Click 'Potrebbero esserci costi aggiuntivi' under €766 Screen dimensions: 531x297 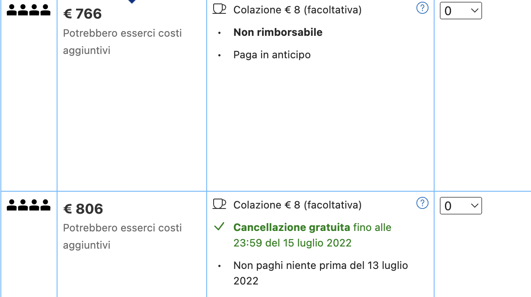[x=122, y=42]
